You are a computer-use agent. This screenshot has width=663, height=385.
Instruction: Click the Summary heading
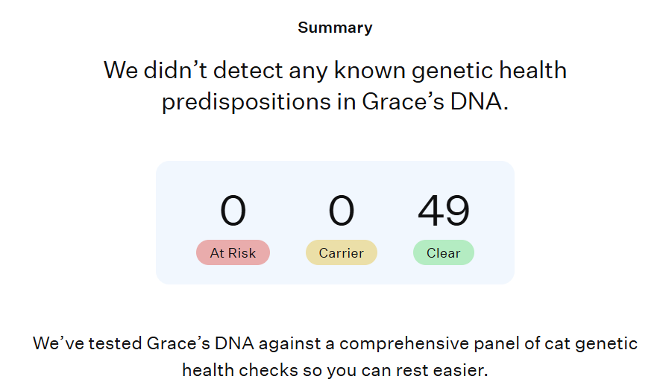(x=335, y=28)
